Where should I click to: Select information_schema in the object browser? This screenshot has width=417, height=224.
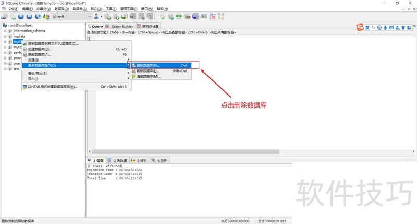(x=29, y=31)
